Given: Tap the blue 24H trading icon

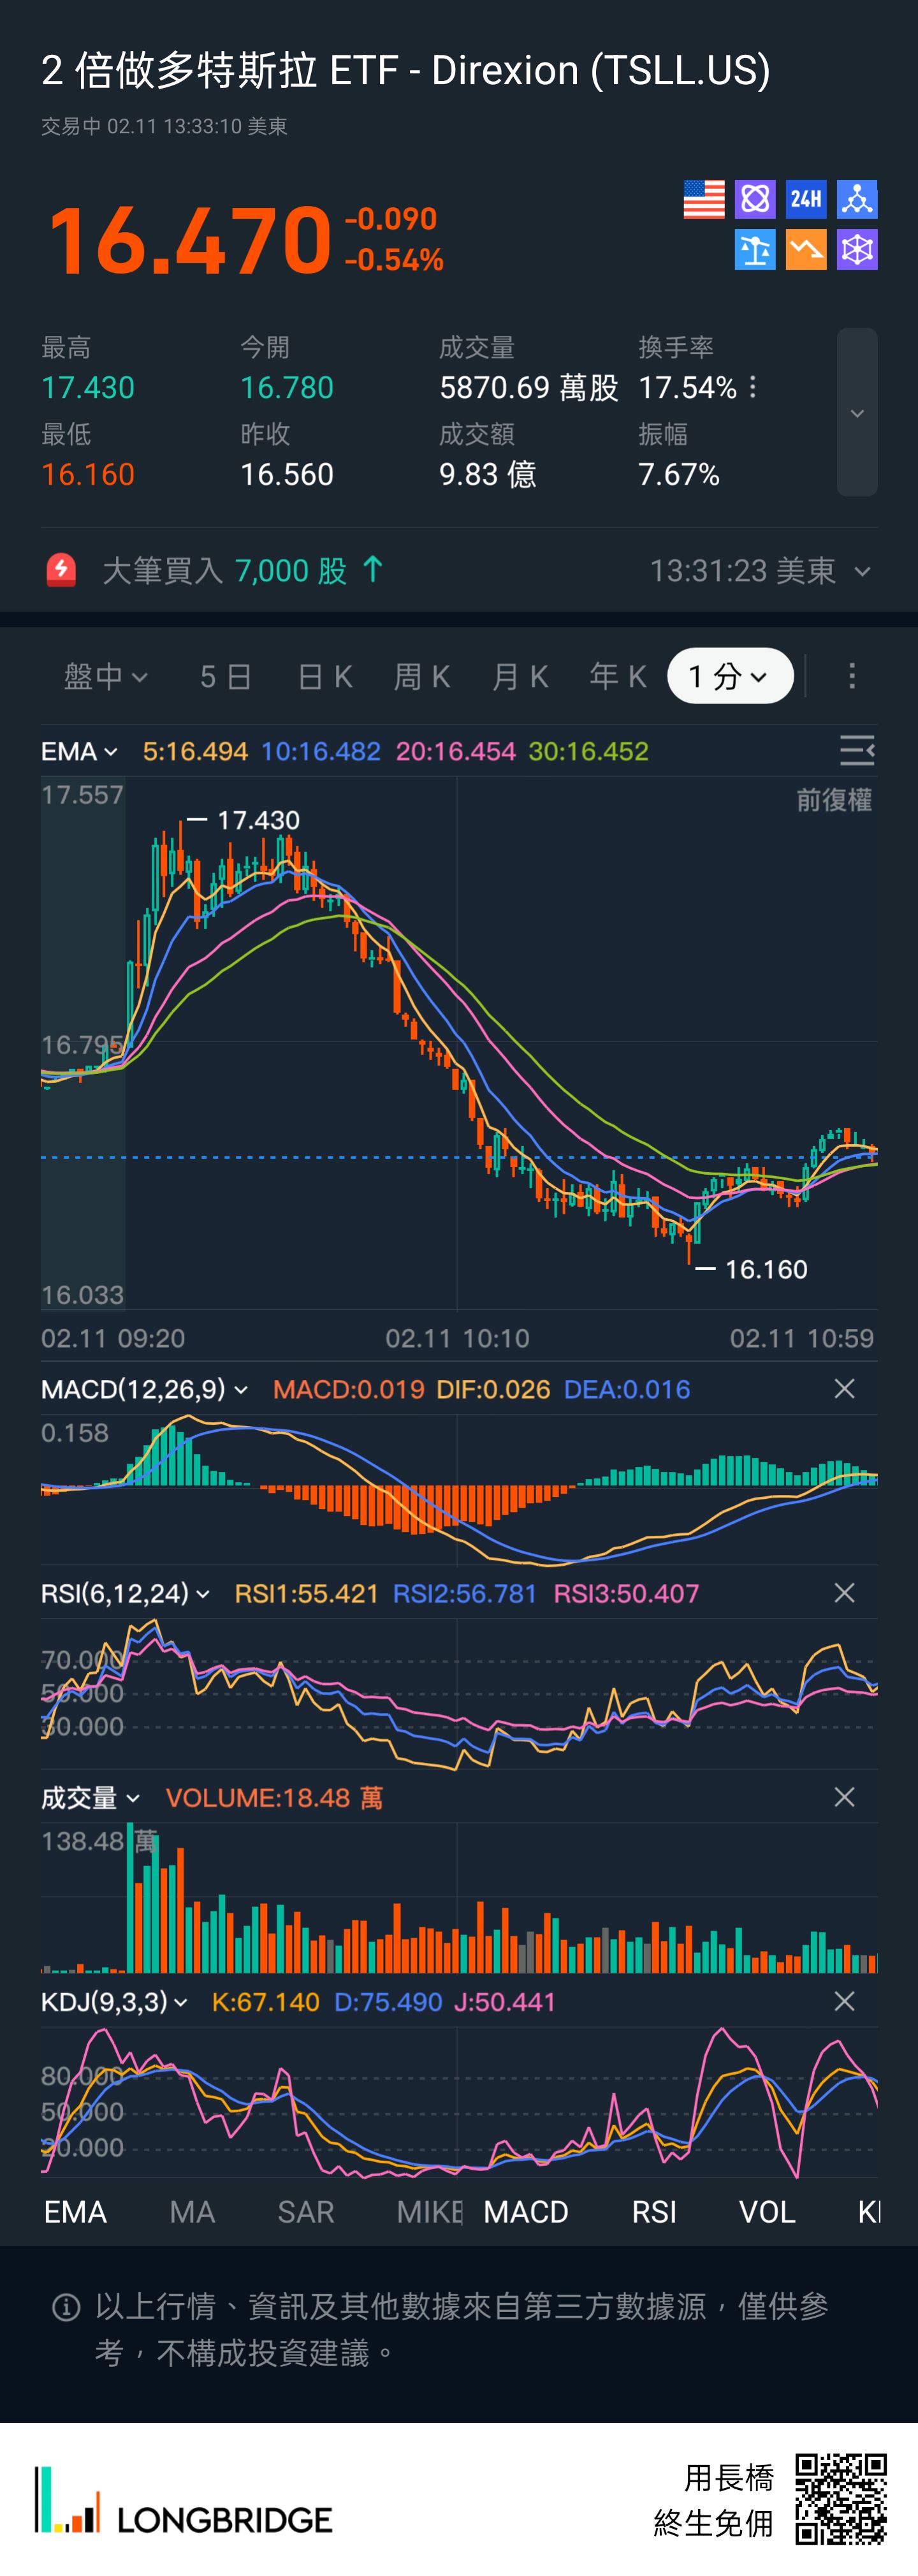Looking at the screenshot, I should (x=805, y=199).
